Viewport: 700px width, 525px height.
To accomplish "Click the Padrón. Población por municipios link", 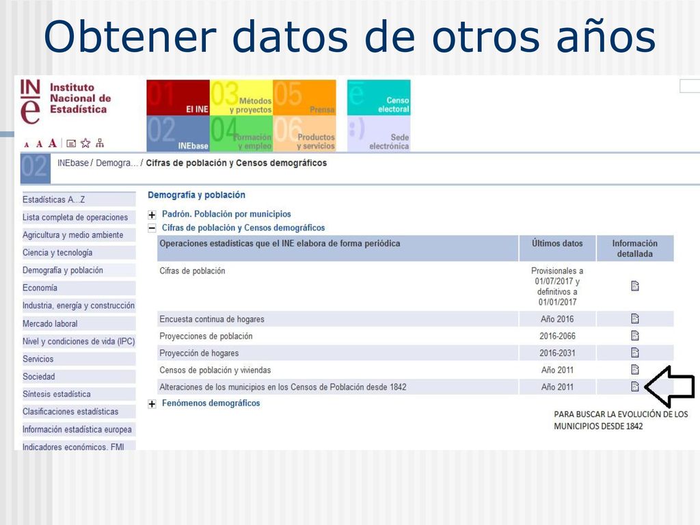I will pos(226,214).
